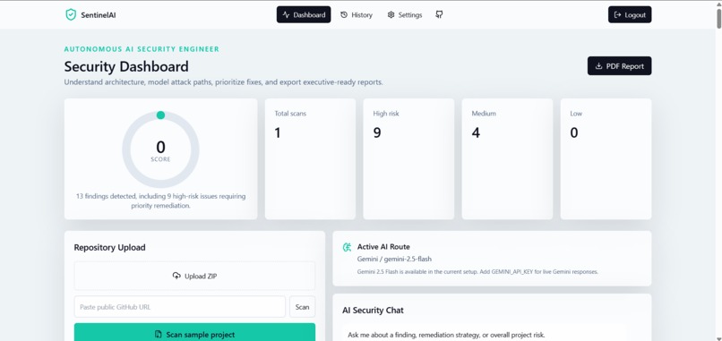Image resolution: width=722 pixels, height=341 pixels.
Task: Select the Medium card value 4
Action: click(476, 133)
